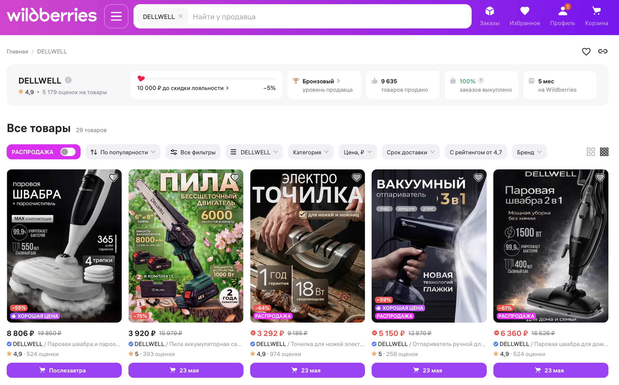This screenshot has height=385, width=619.
Task: Click the loyalty progress bar heart
Action: [x=141, y=79]
